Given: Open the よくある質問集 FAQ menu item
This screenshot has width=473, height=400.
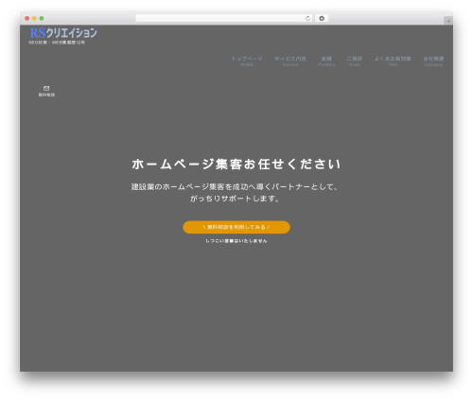Looking at the screenshot, I should click(393, 61).
